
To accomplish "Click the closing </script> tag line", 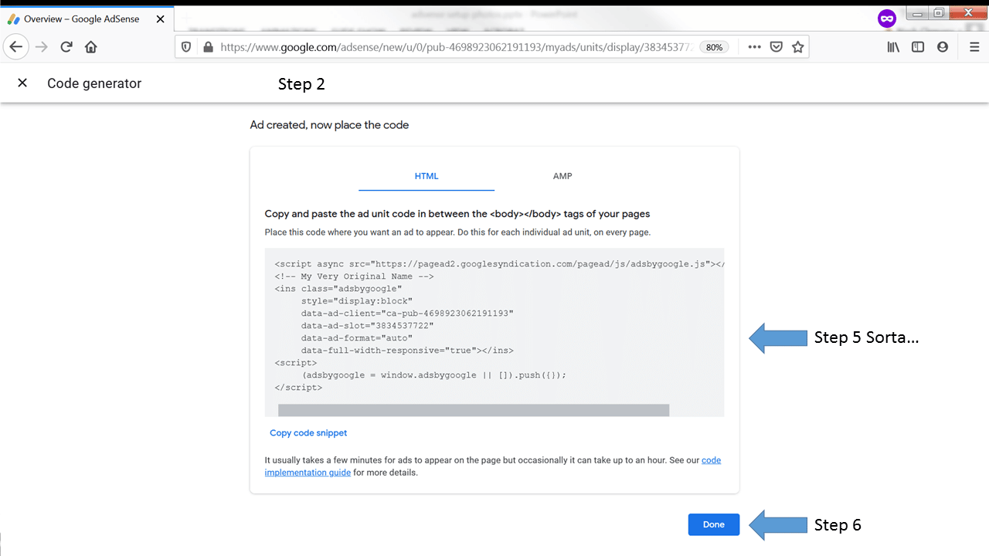I will (x=298, y=388).
